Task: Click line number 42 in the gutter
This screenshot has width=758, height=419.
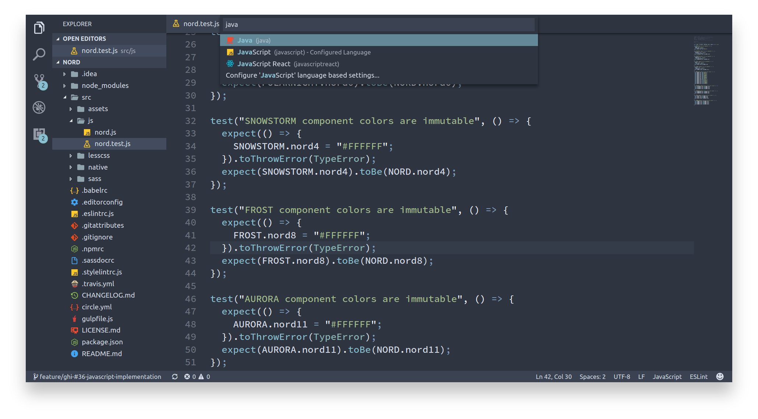Action: 190,248
